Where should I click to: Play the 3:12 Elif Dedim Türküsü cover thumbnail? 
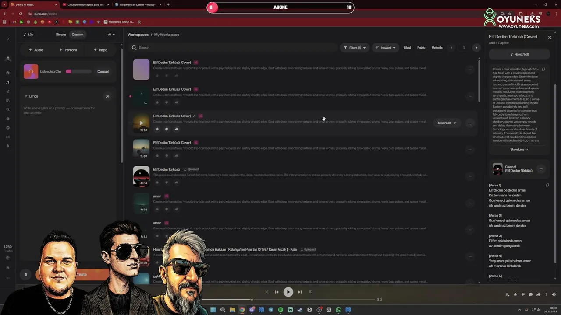pos(141,123)
